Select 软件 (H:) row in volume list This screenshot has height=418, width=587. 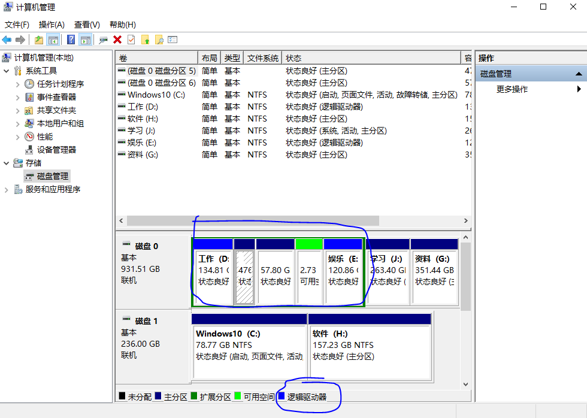coord(293,119)
